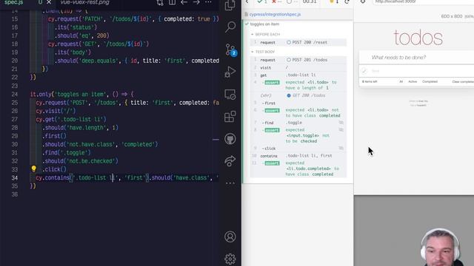Open the GitHub view in activity bar
Screen dimensions: 474x266
230,139
